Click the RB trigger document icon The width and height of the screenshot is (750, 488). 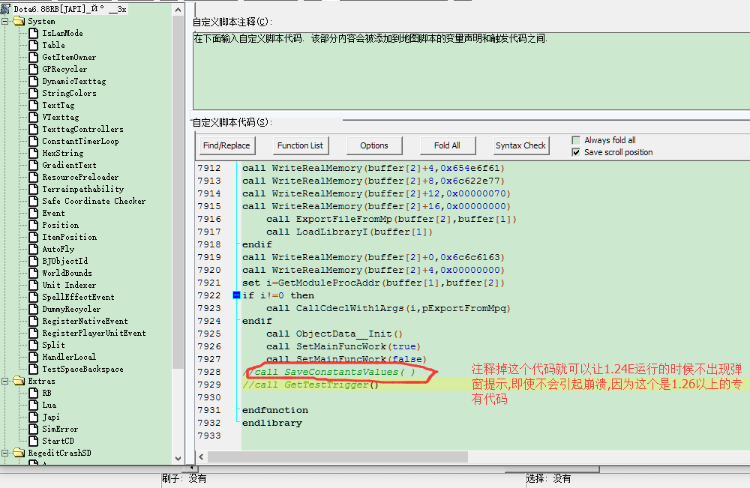34,393
